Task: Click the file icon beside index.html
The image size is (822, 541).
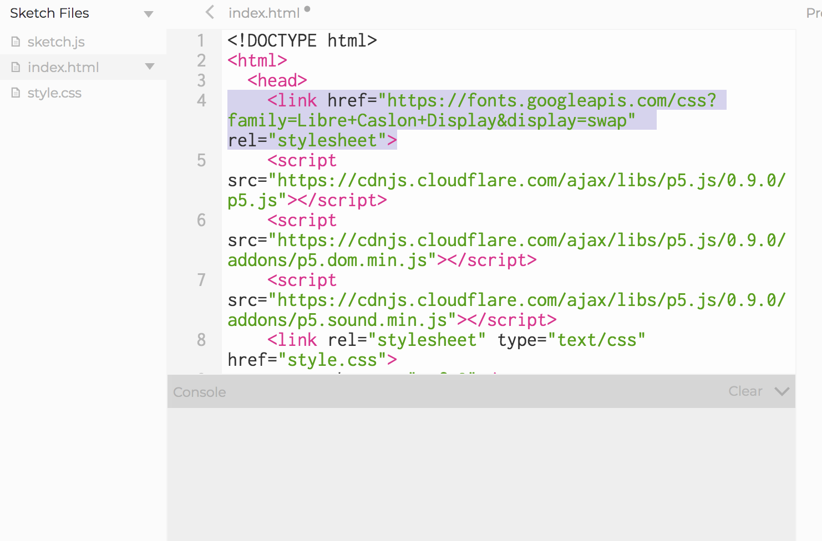Action: pyautogui.click(x=16, y=67)
